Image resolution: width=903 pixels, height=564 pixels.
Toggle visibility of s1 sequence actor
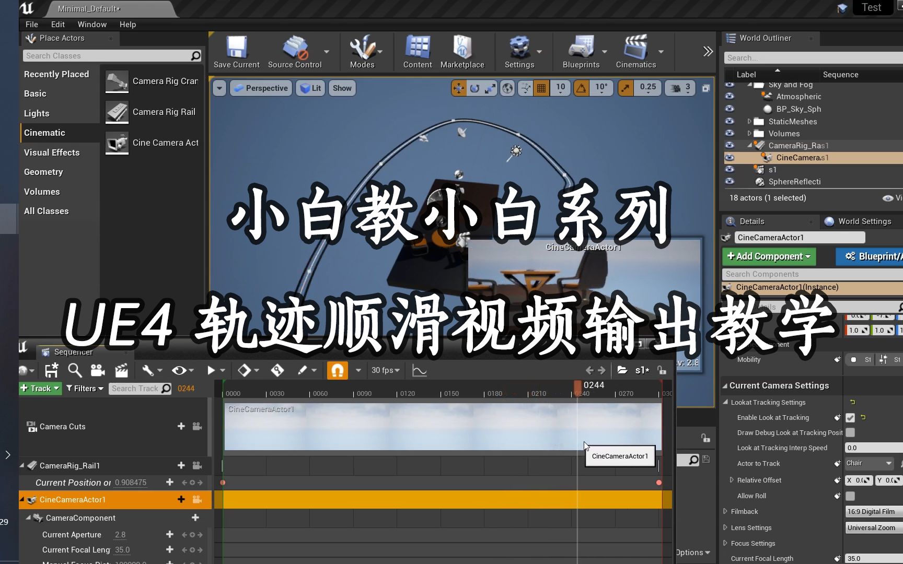pos(730,169)
